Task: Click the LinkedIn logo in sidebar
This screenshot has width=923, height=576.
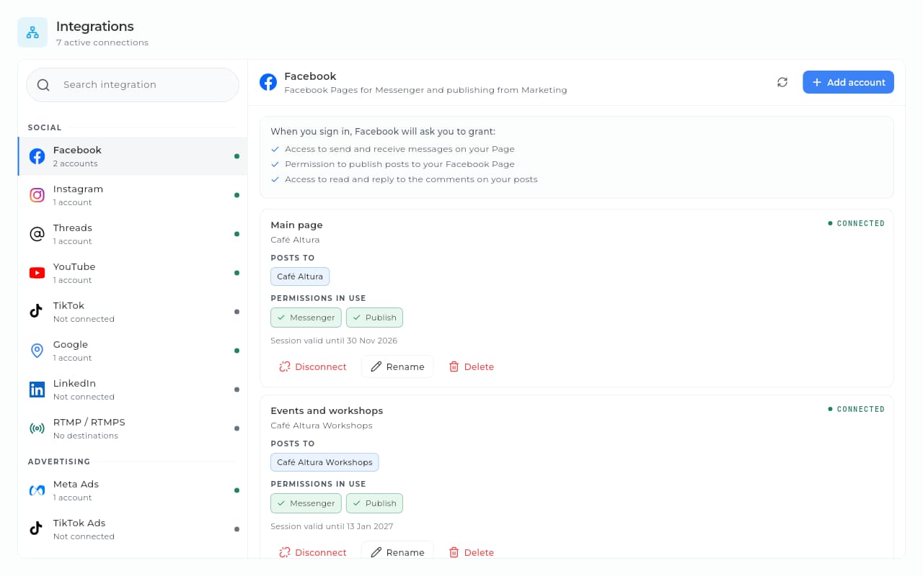Action: point(37,390)
